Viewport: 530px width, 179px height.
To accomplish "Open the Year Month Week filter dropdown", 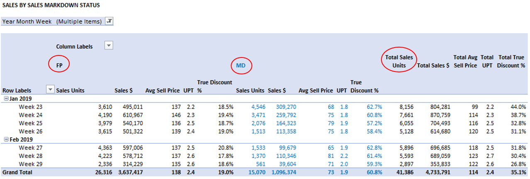I will (109, 21).
